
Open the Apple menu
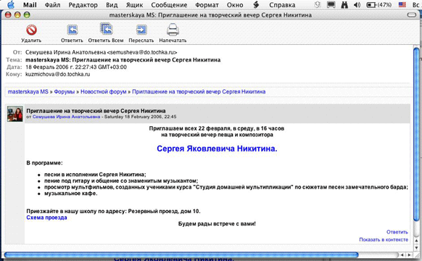pos(11,5)
